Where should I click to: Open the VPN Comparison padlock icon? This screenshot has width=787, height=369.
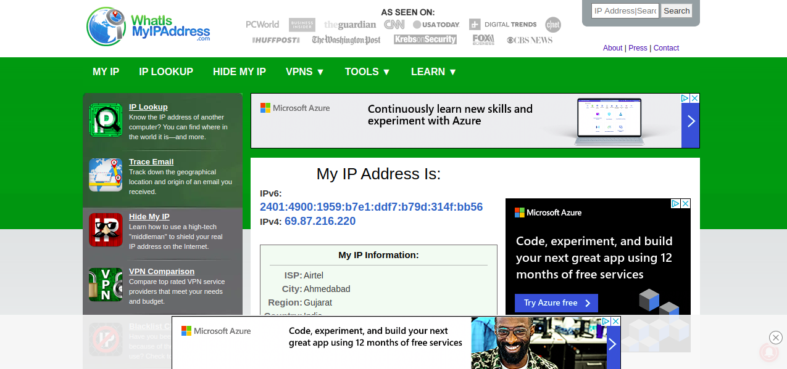(x=106, y=285)
